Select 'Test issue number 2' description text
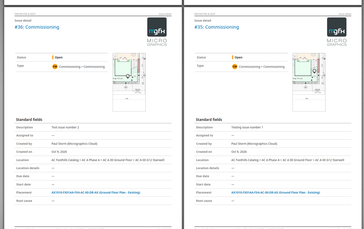Viewport: 364px width, 229px height. (65, 127)
